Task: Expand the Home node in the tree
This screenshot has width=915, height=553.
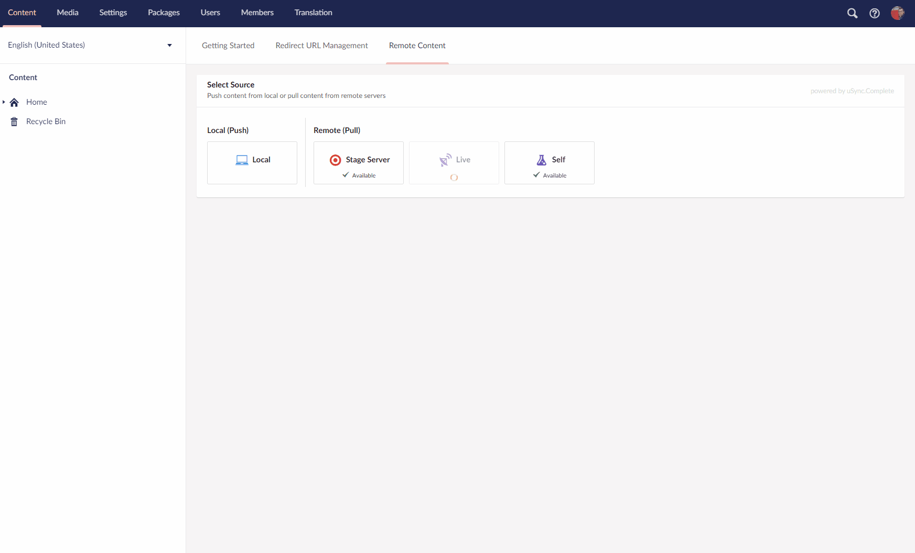Action: (x=4, y=102)
